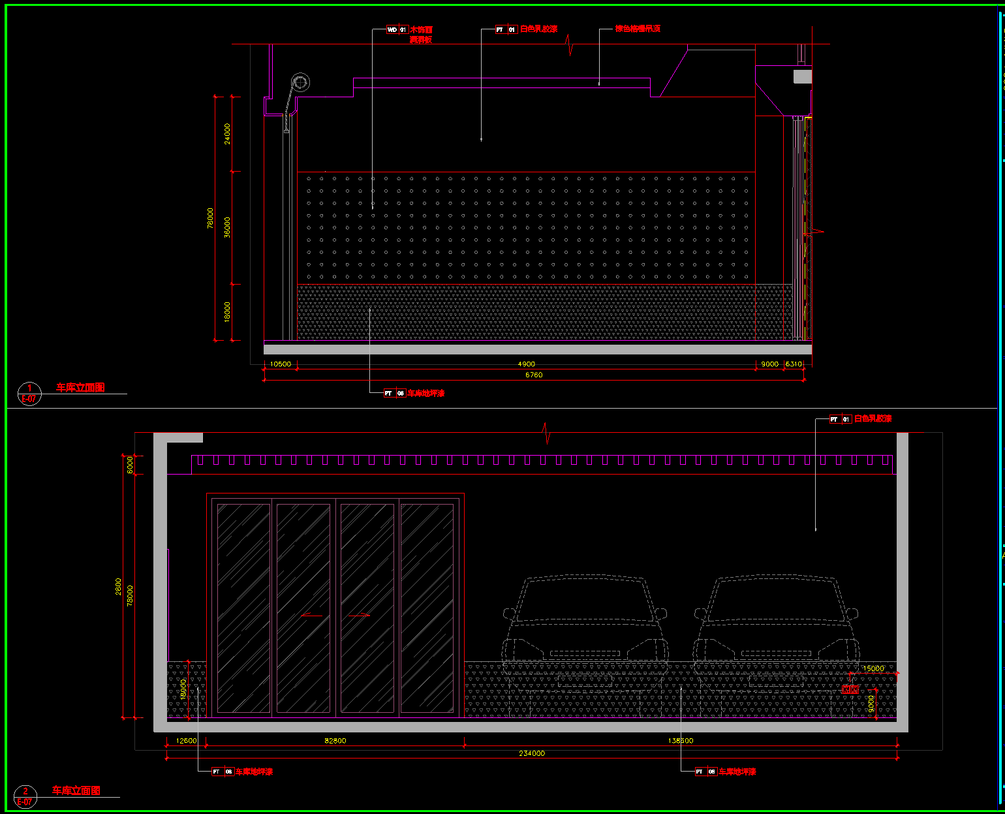Select the red socket symbol near 15000 dimension
Screen dimensions: 1005x814
coord(849,689)
